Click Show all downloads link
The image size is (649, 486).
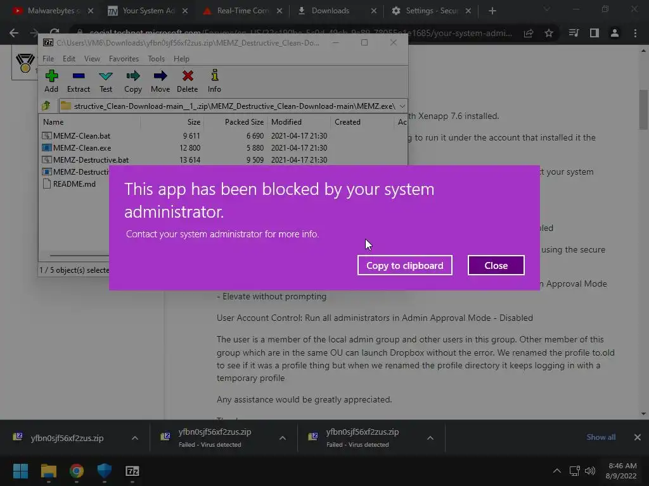(601, 437)
